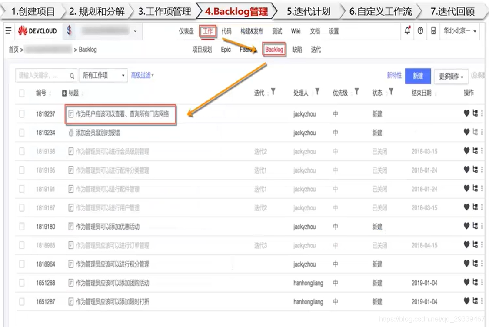The image size is (489, 327).
Task: Check the box for row 1819180
Action: click(x=22, y=226)
